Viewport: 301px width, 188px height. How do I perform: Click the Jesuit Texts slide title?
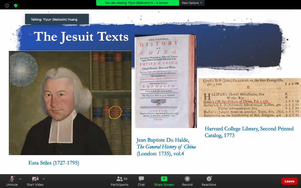(x=81, y=37)
